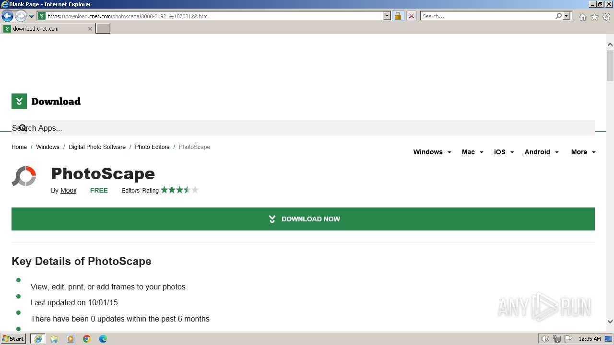Open the Windows Start button
614x345 pixels.
(13, 338)
